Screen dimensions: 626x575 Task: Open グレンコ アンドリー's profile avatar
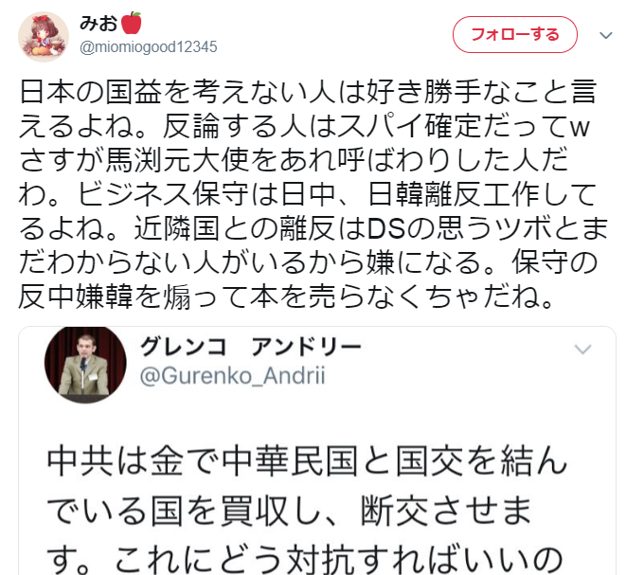tap(85, 364)
